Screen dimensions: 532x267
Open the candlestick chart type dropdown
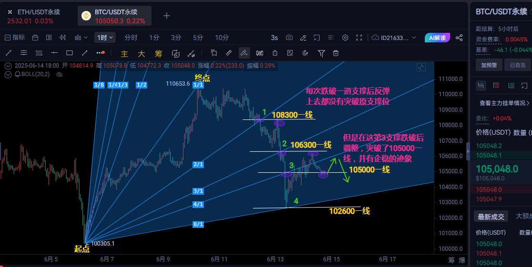pos(81,38)
